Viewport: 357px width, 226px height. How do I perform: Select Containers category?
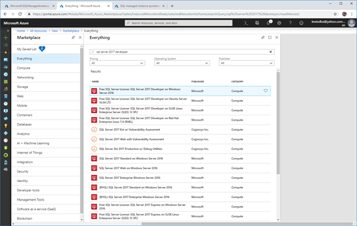[x=45, y=115]
